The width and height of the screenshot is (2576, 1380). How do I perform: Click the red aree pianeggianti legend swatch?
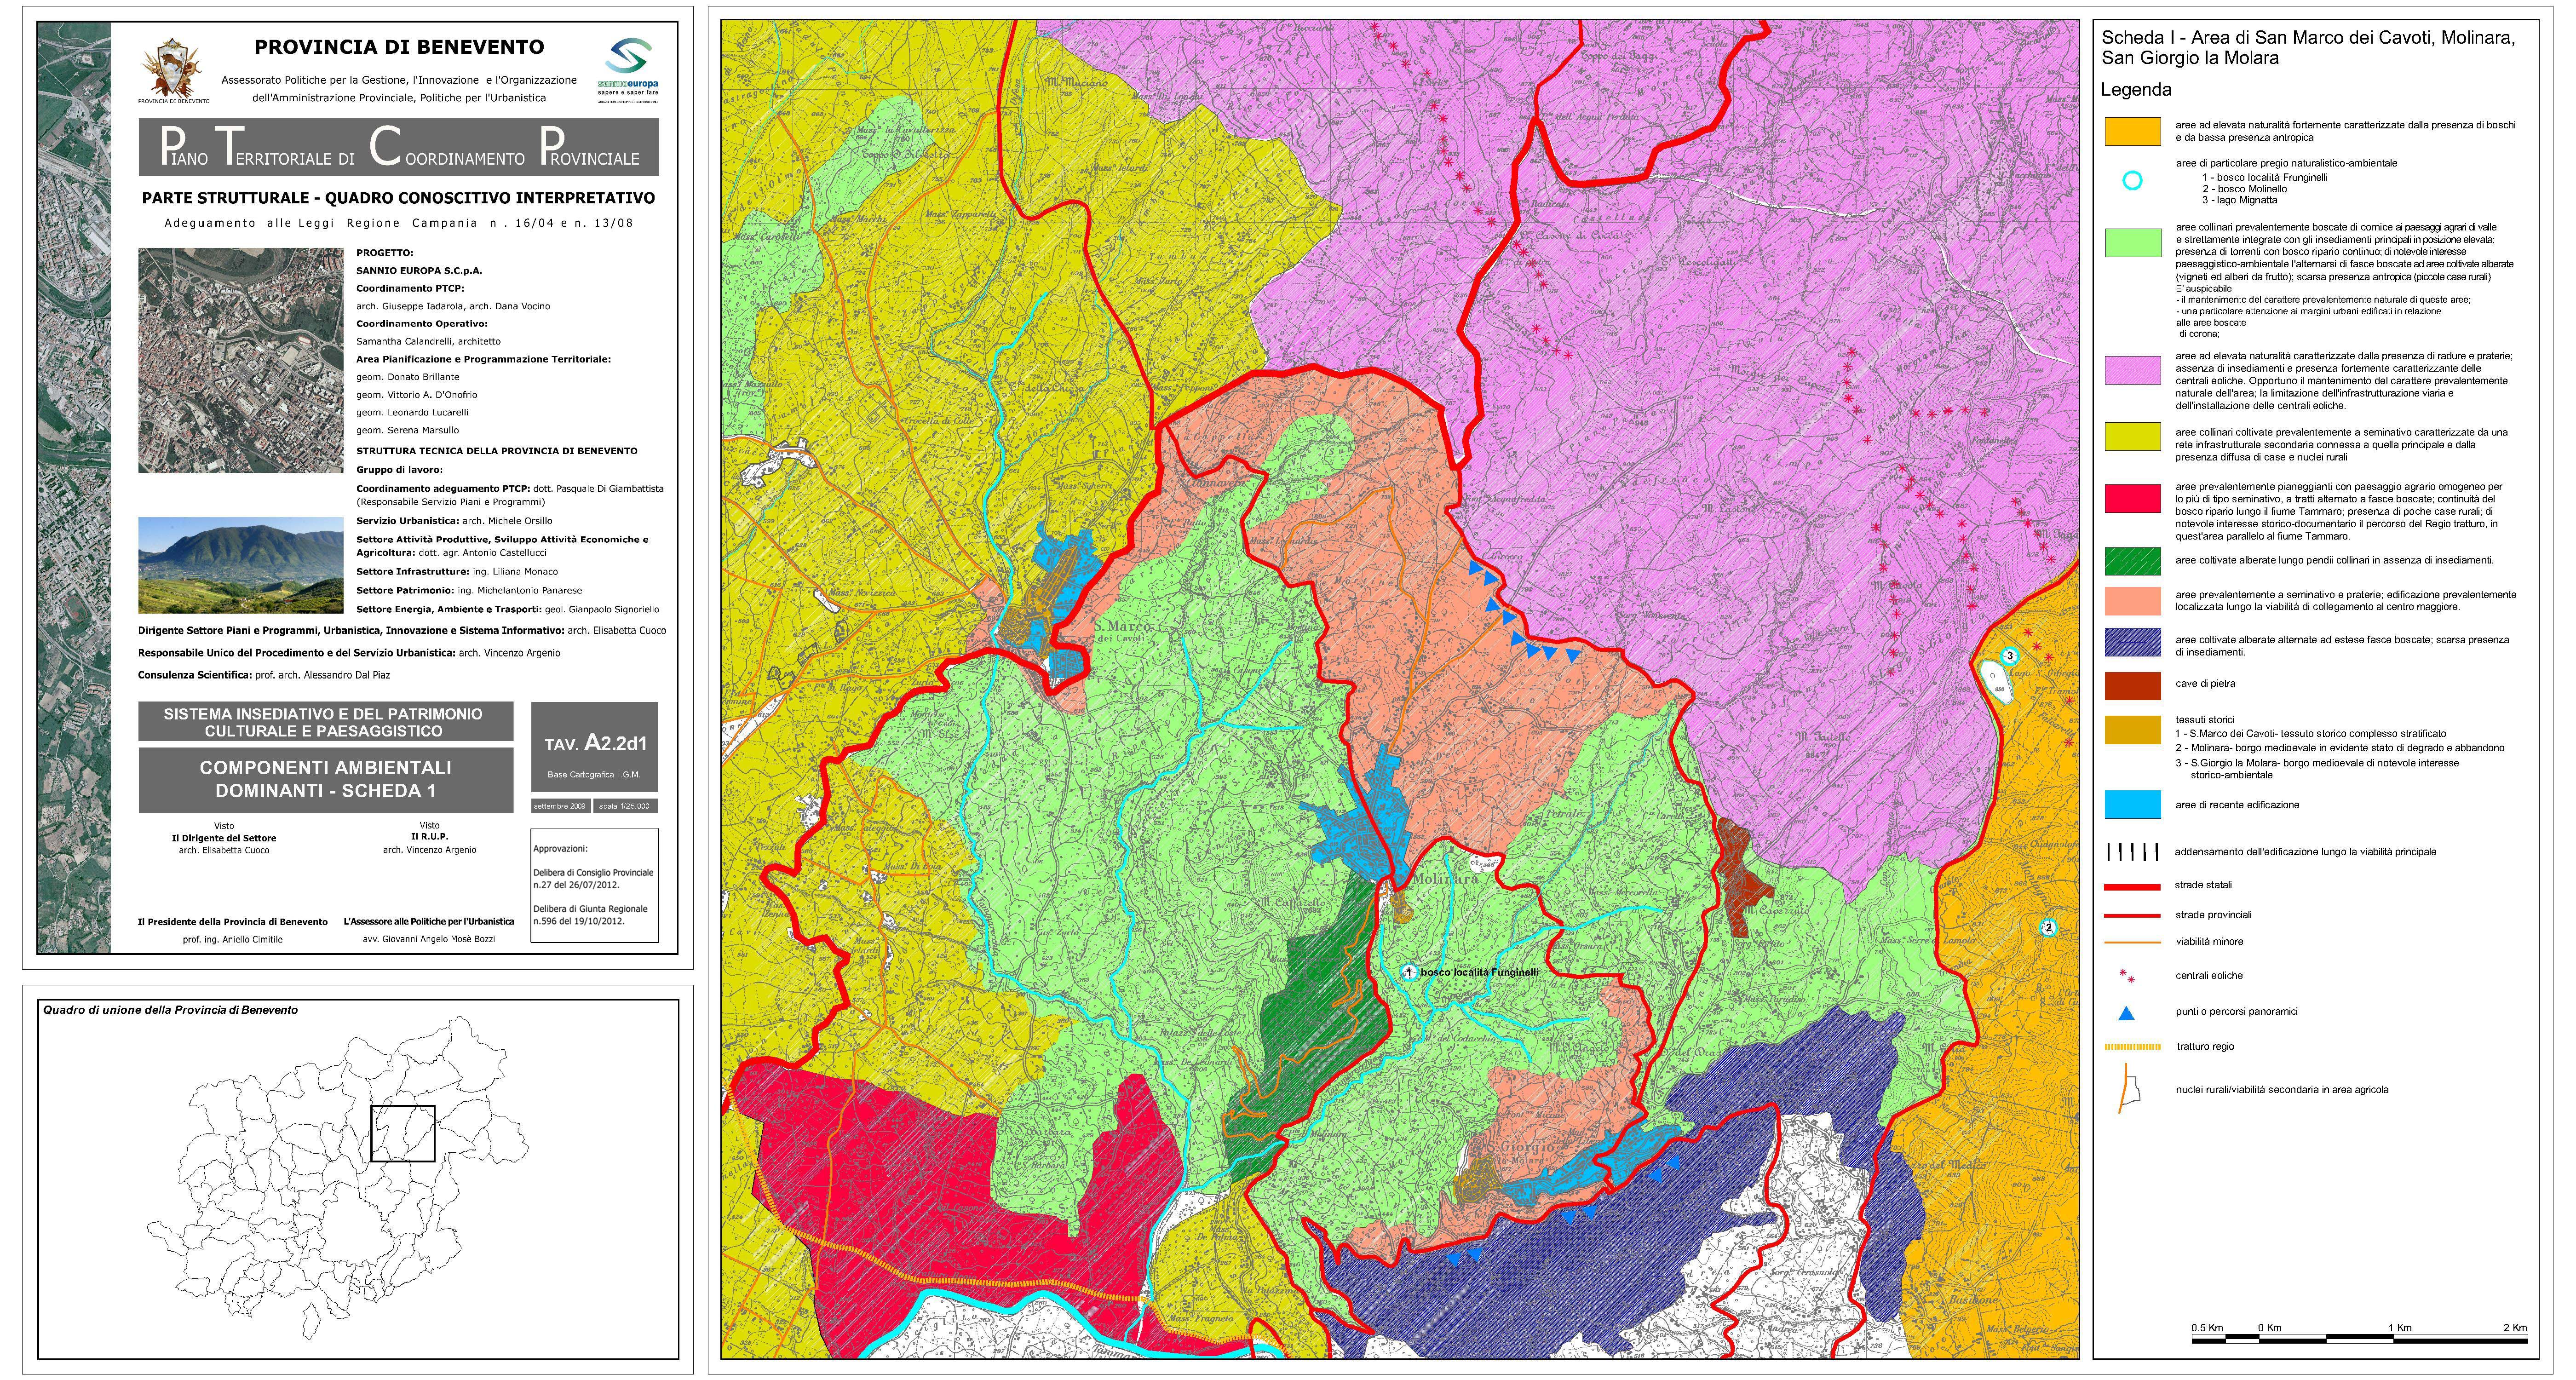pos(2132,498)
